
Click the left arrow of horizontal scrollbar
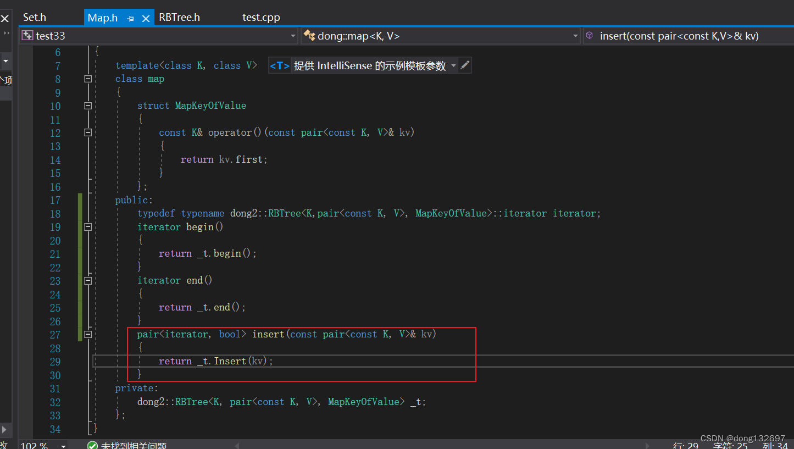pyautogui.click(x=237, y=446)
